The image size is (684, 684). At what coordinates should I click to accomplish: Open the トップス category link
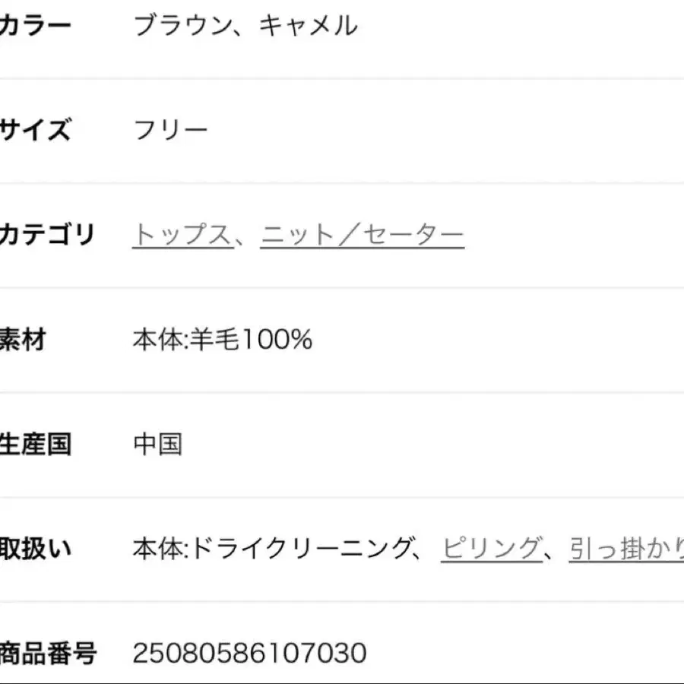[182, 236]
